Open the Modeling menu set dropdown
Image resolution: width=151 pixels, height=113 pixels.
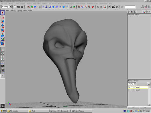pyautogui.click(x=10, y=7)
